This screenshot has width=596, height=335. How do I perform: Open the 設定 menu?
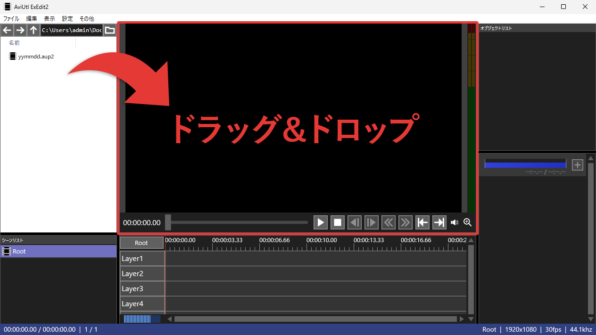(x=67, y=19)
